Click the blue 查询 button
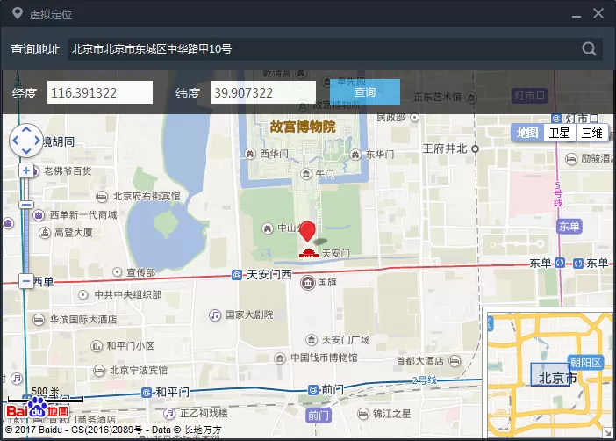616x441 pixels. pyautogui.click(x=365, y=92)
